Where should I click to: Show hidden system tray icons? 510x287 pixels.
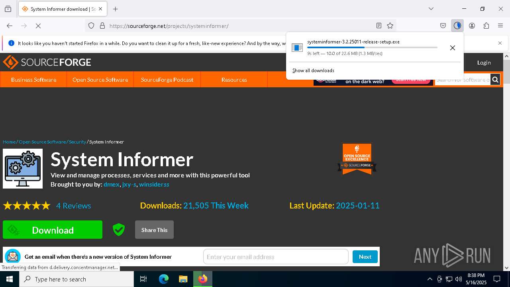click(x=430, y=279)
